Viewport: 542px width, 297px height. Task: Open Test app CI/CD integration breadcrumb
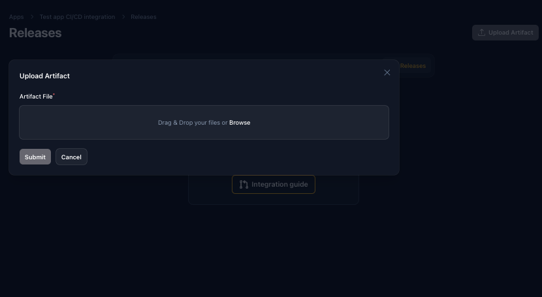(x=77, y=17)
